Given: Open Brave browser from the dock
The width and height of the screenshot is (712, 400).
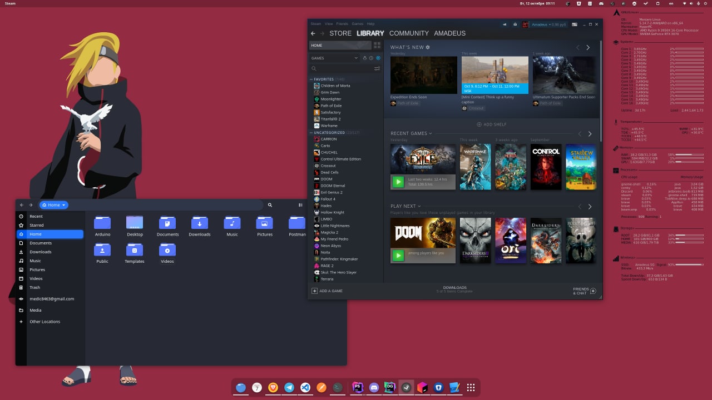Looking at the screenshot, I should [x=273, y=388].
